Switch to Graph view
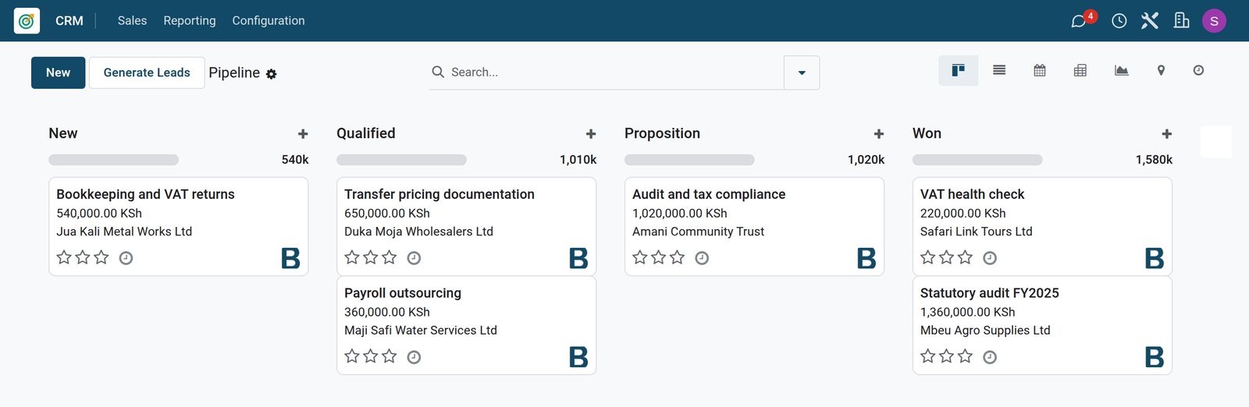Screen dimensions: 1249x407 1122,71
